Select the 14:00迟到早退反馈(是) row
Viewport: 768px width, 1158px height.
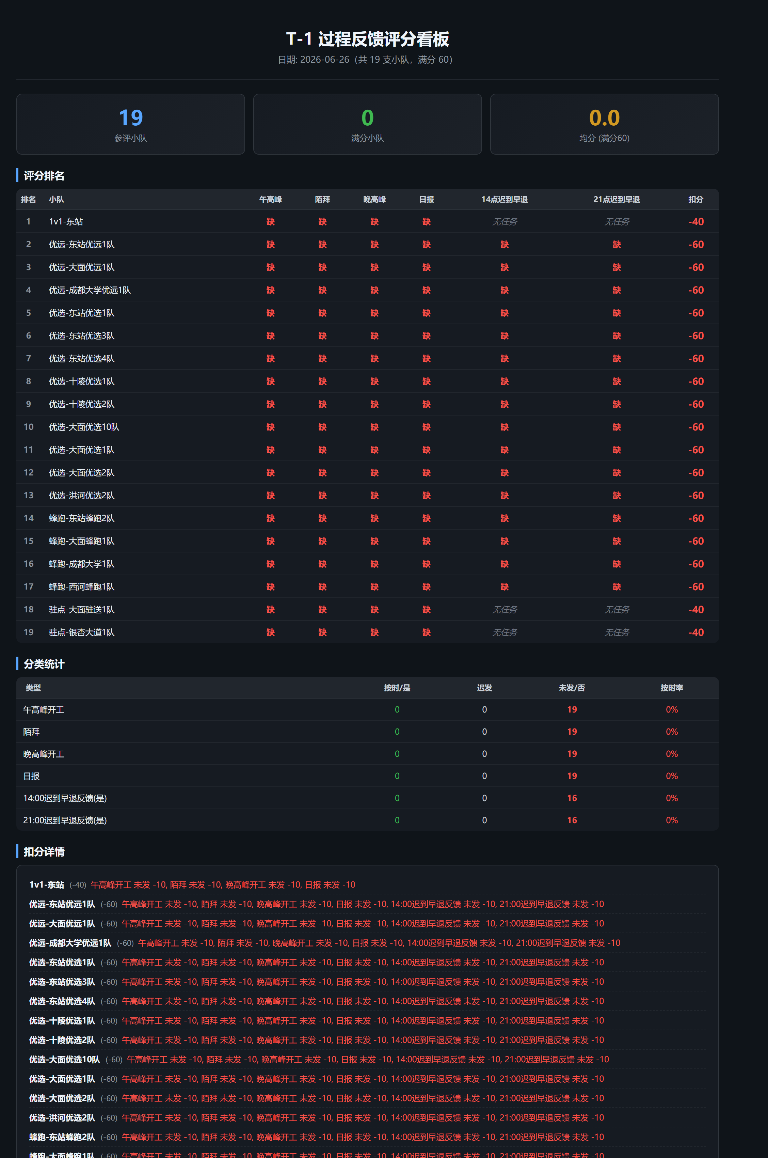pos(367,798)
